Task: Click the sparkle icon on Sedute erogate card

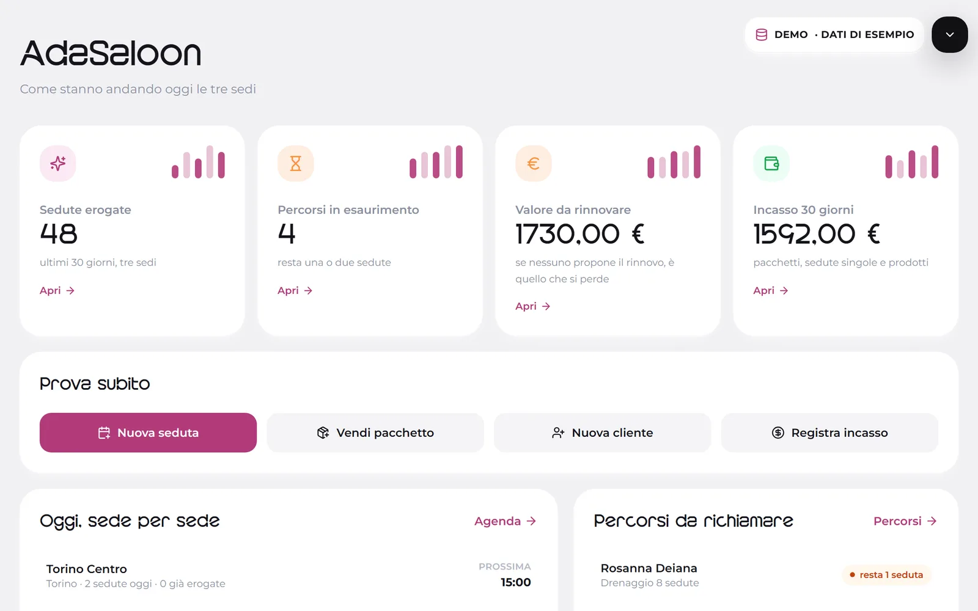Action: pyautogui.click(x=58, y=163)
